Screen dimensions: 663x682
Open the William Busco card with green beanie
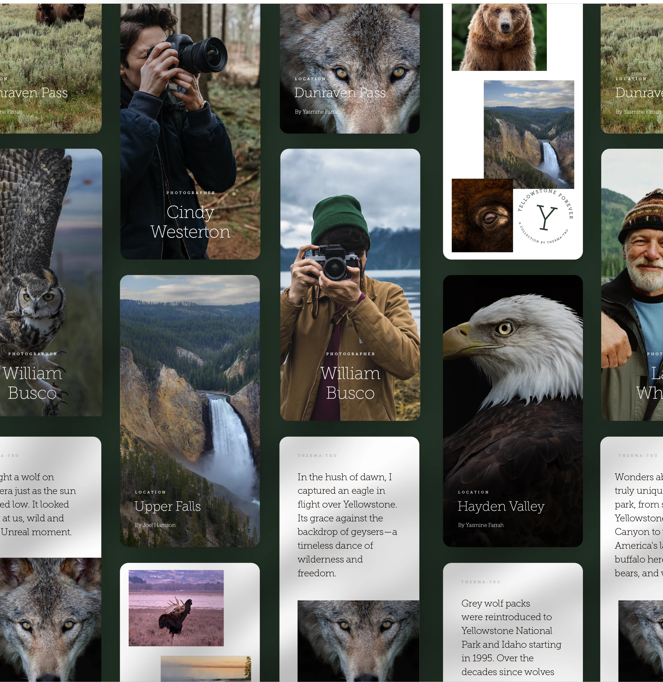(x=350, y=285)
